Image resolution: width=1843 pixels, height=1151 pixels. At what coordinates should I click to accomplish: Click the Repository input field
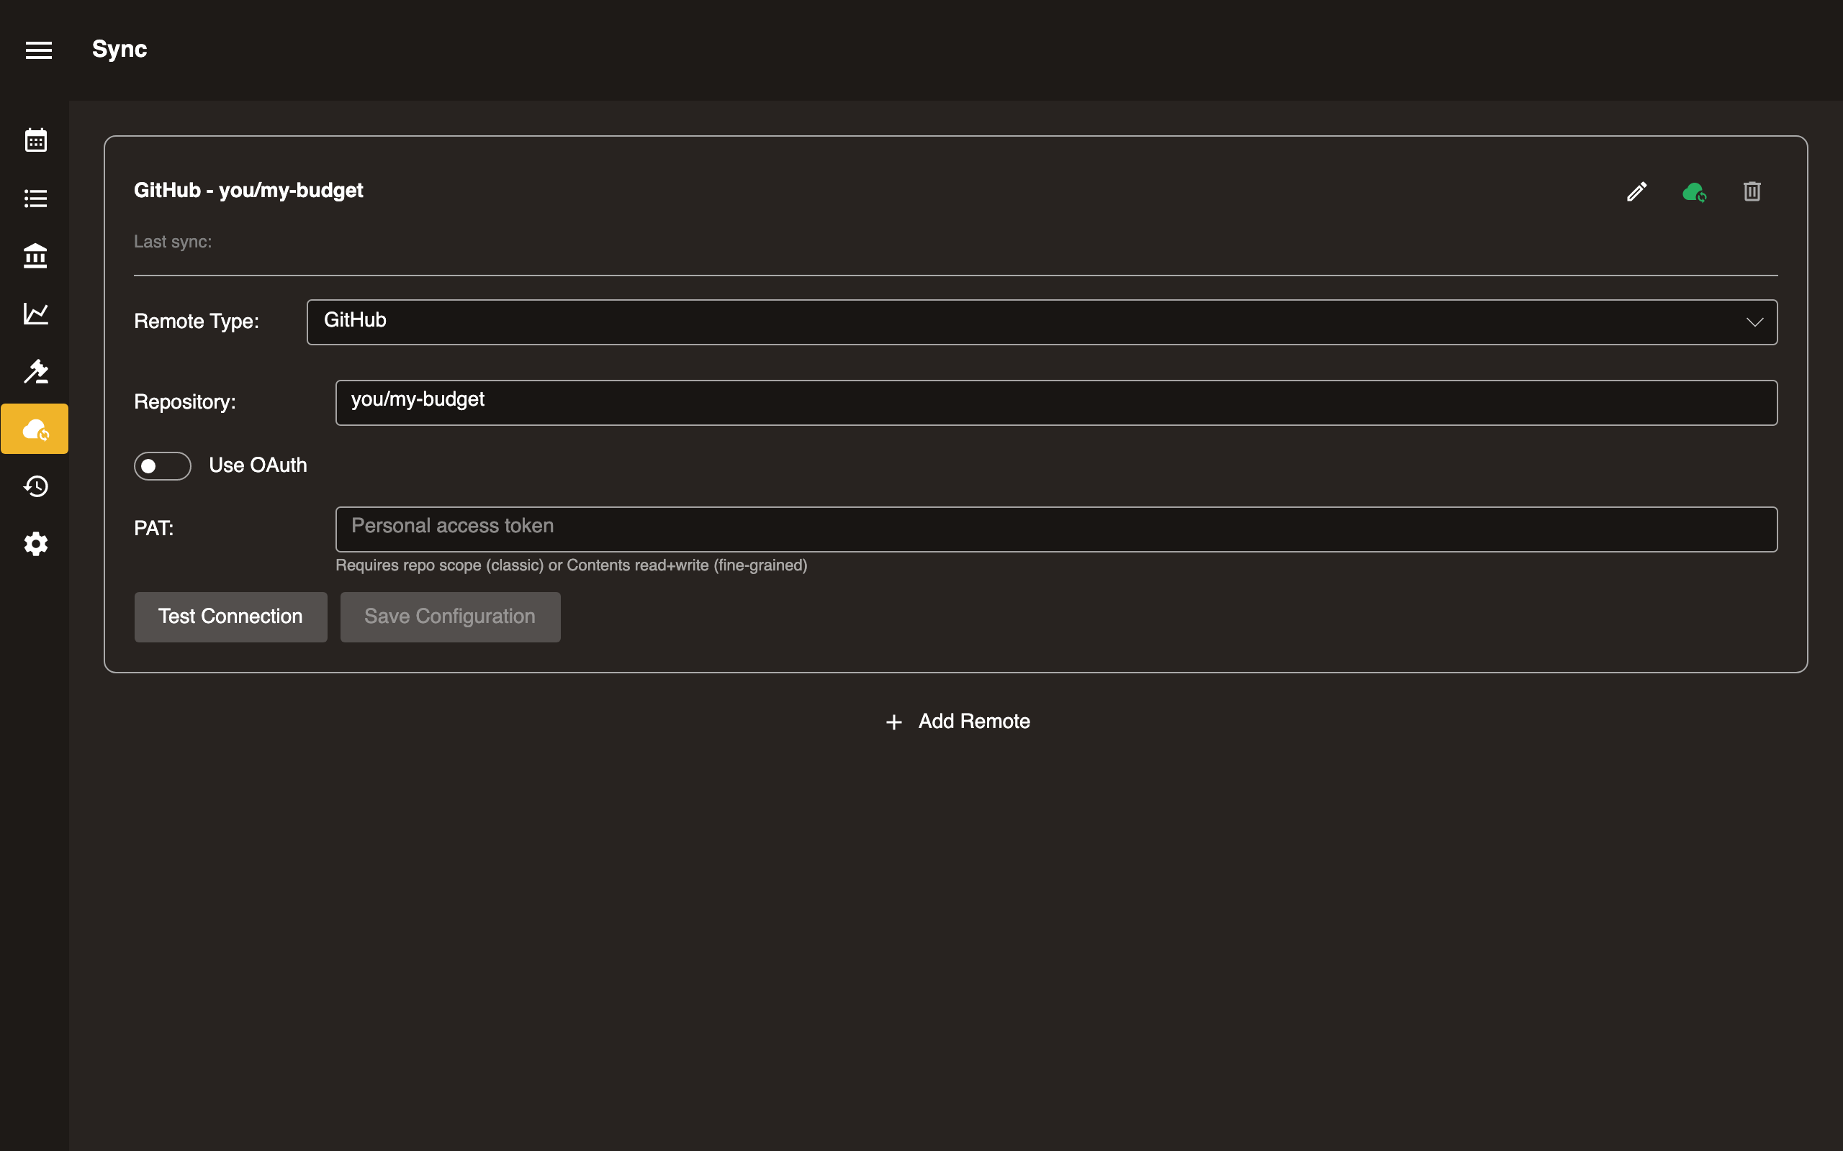click(x=1056, y=402)
